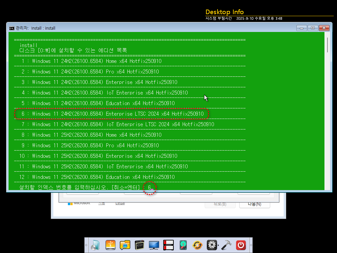
Task: Click row 8 Windows 11 25H2 Home
Action: coord(91,135)
